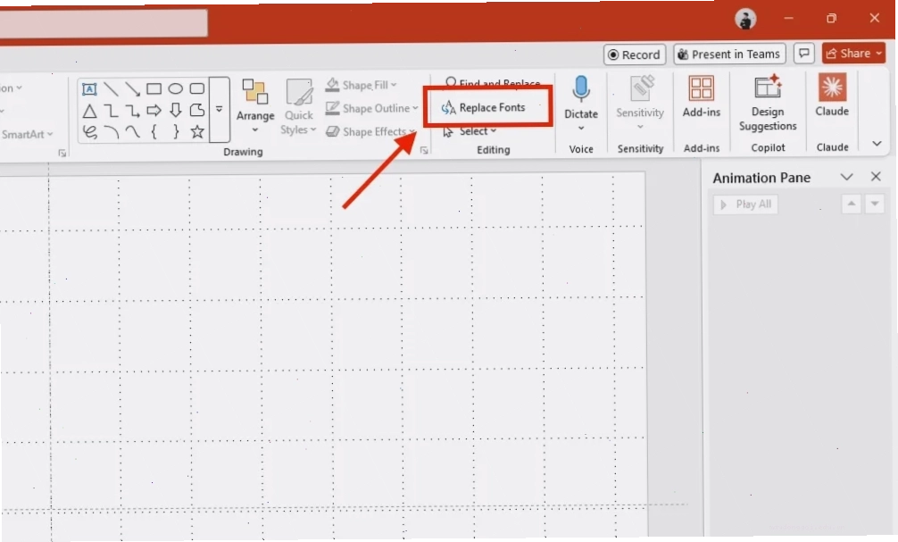Move animation down with the arrow

875,204
